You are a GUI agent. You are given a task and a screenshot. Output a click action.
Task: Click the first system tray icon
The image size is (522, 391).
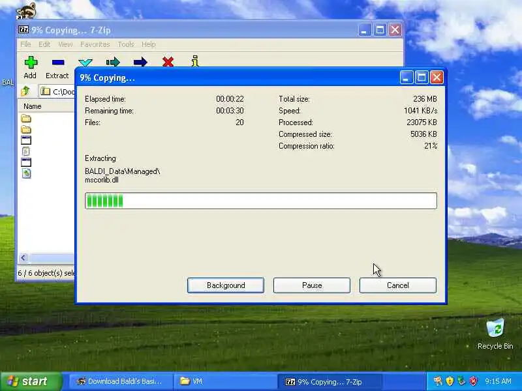[438, 381]
